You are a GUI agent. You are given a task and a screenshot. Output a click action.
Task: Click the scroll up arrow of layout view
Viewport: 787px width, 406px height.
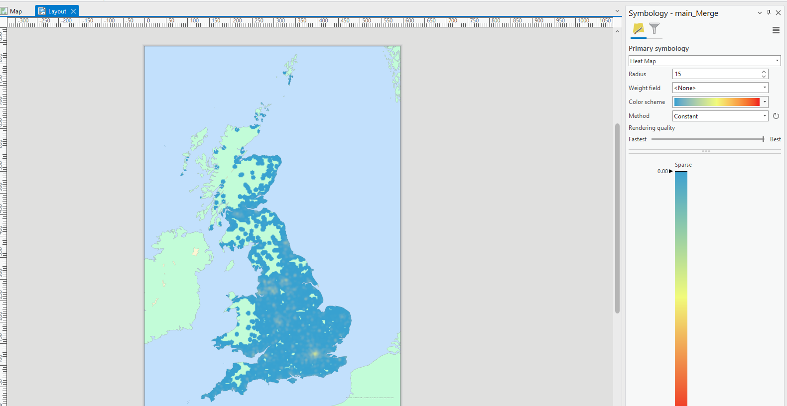pyautogui.click(x=617, y=31)
